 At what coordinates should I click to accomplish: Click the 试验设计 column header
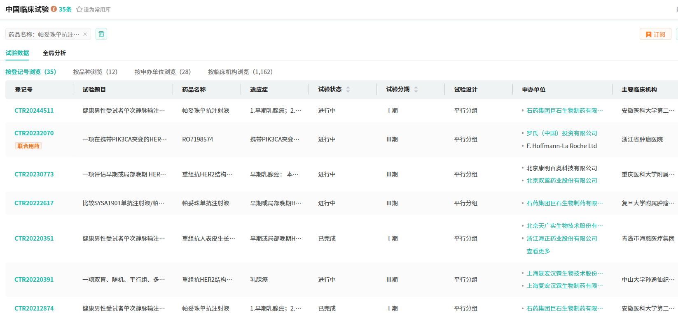[x=465, y=90]
